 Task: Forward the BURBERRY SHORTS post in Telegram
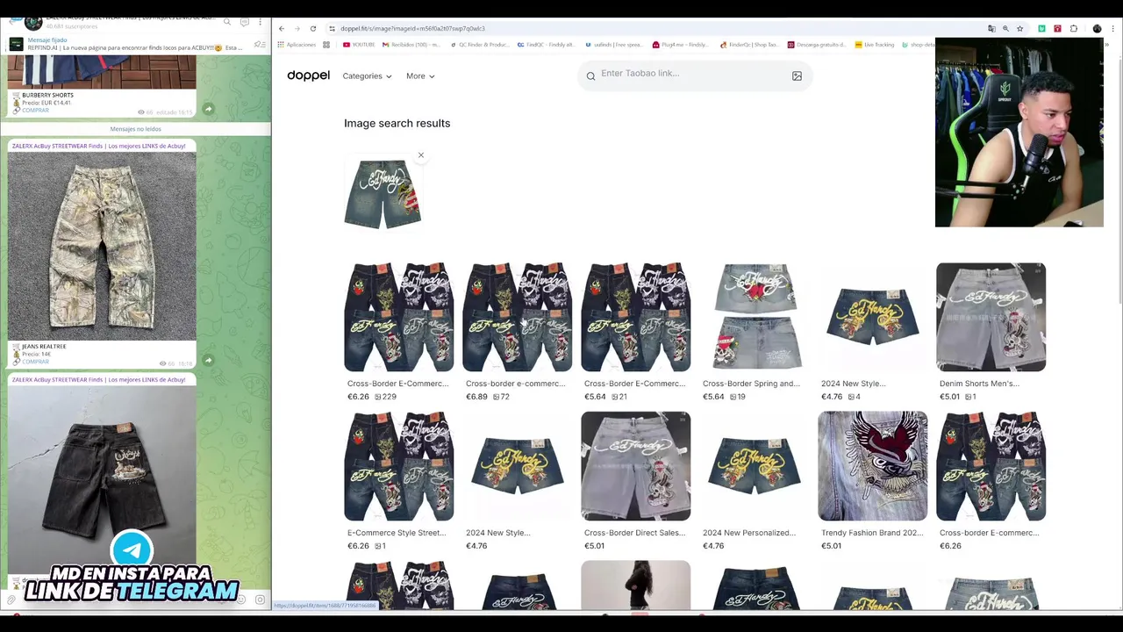208,109
